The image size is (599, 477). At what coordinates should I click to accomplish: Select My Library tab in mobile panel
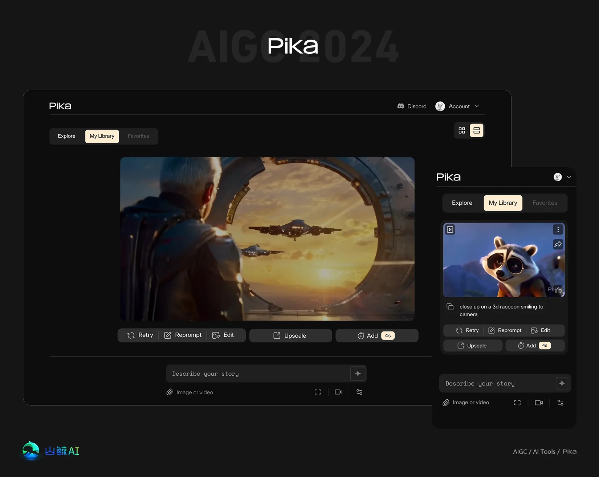tap(503, 203)
